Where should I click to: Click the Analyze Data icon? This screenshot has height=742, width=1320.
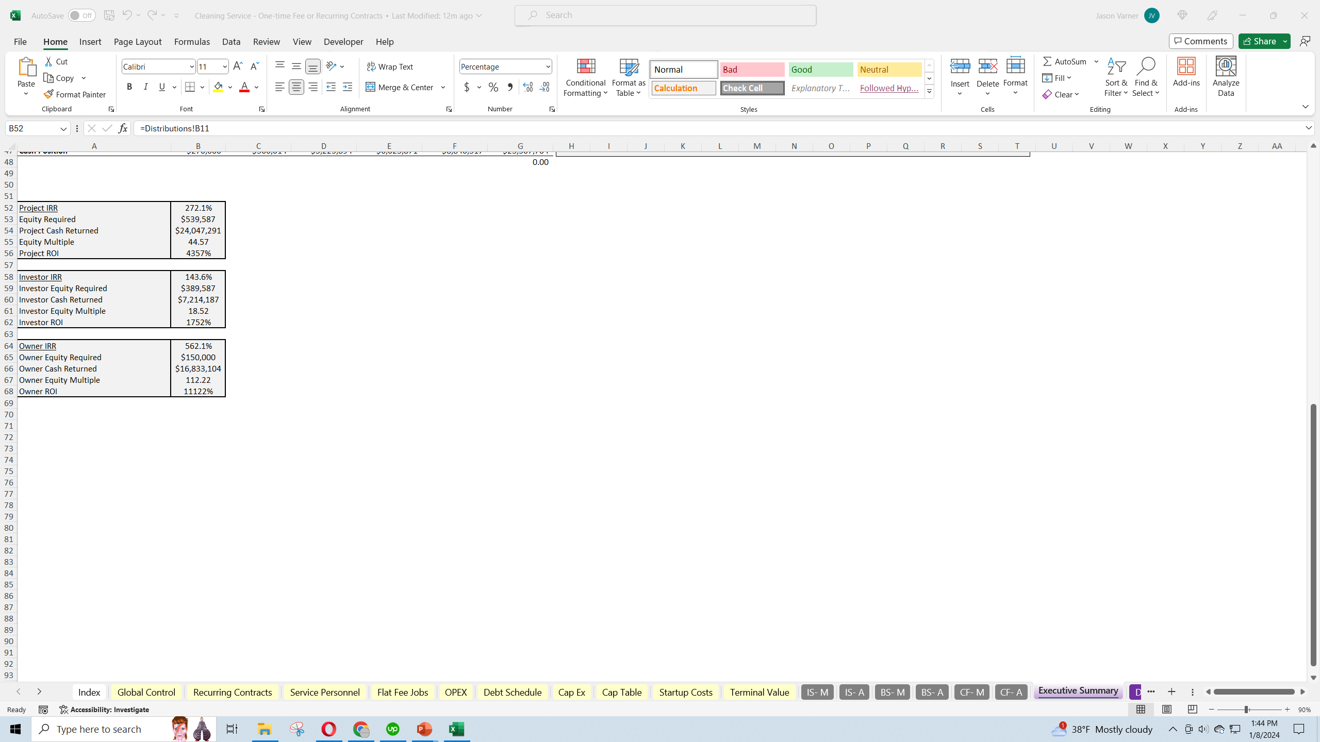pyautogui.click(x=1226, y=77)
